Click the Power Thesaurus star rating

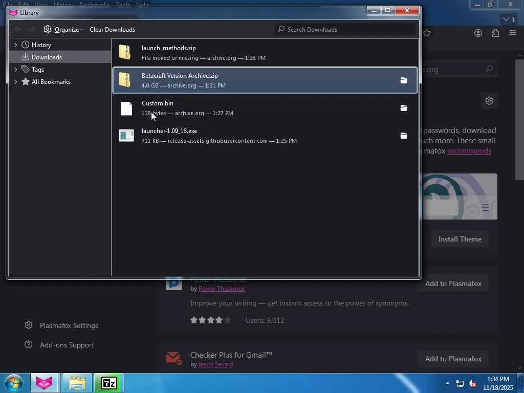[210, 320]
